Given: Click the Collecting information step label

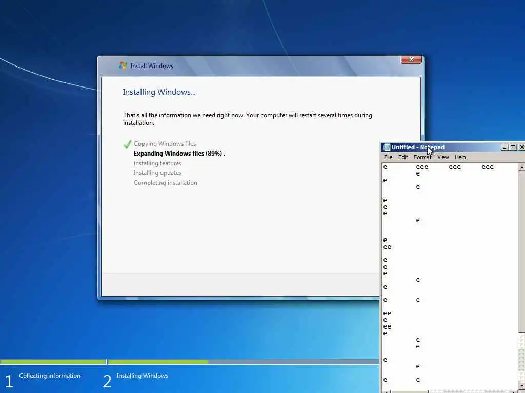Looking at the screenshot, I should (50, 376).
